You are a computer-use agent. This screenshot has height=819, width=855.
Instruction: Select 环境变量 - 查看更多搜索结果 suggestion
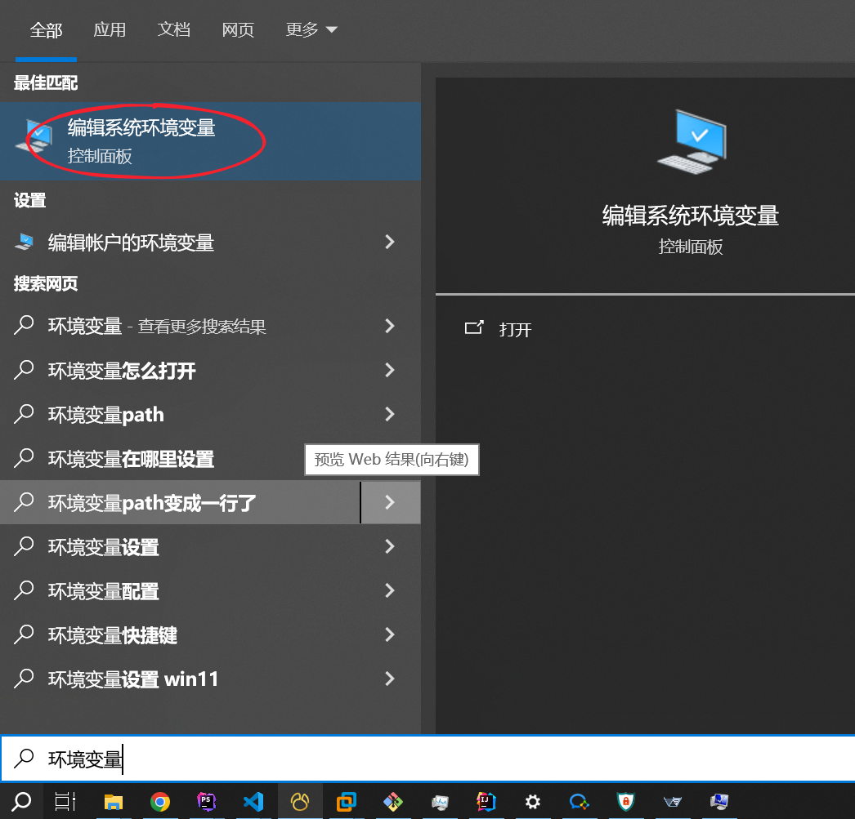210,326
